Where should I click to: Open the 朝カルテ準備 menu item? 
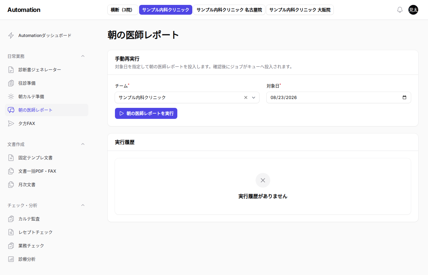(46, 97)
